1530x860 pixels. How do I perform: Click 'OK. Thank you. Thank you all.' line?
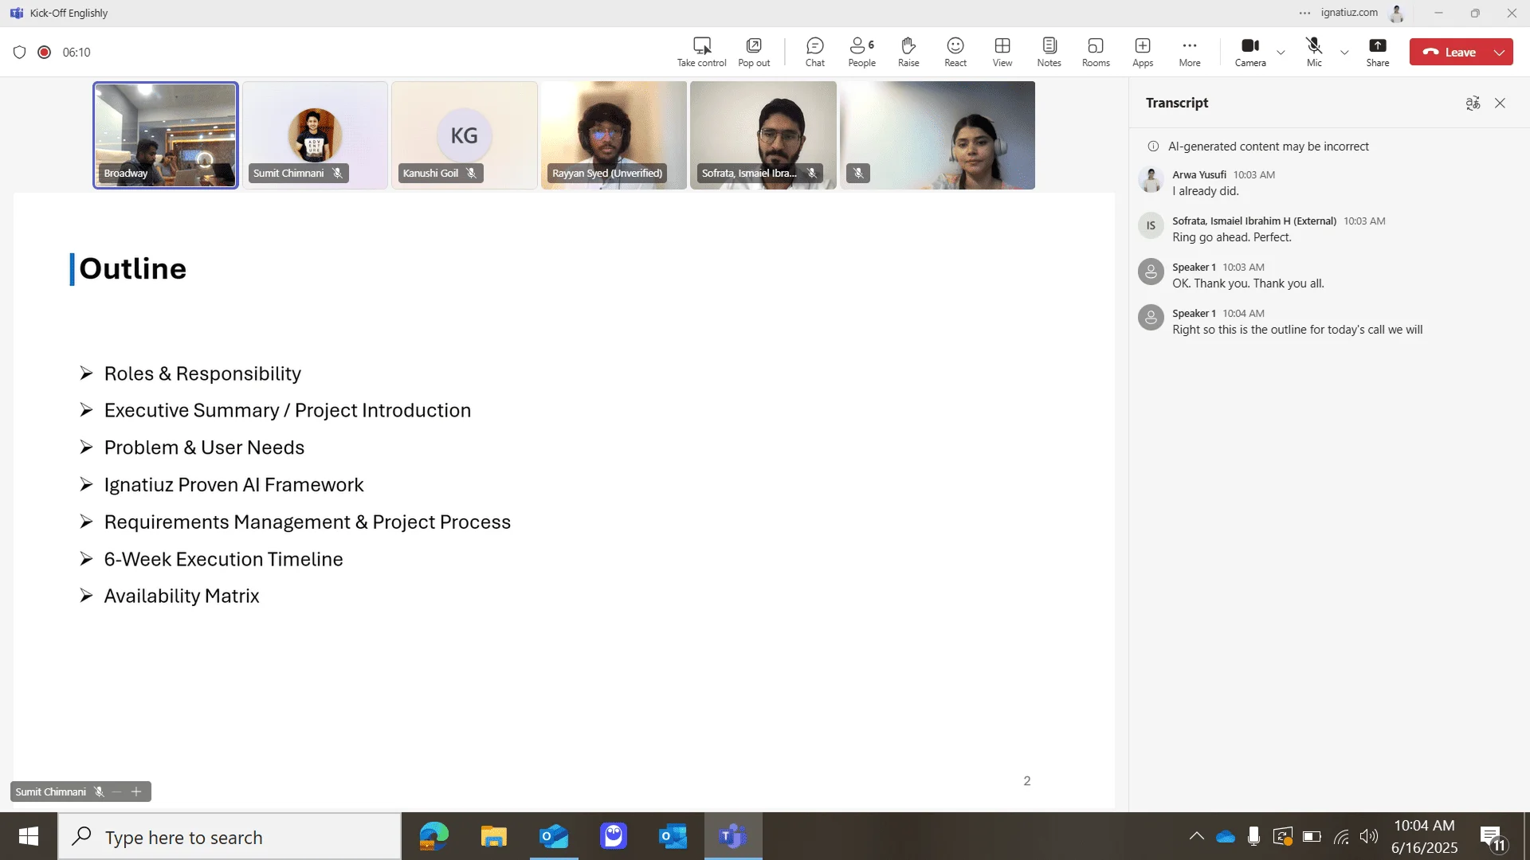pos(1248,283)
